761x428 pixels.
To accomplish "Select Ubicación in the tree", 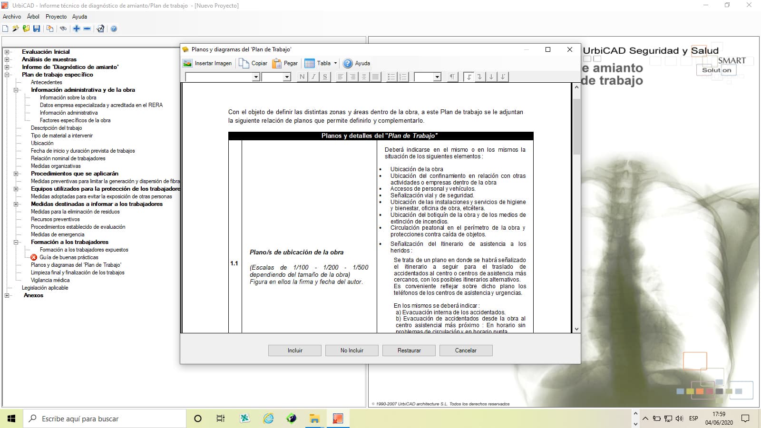I will pyautogui.click(x=42, y=143).
